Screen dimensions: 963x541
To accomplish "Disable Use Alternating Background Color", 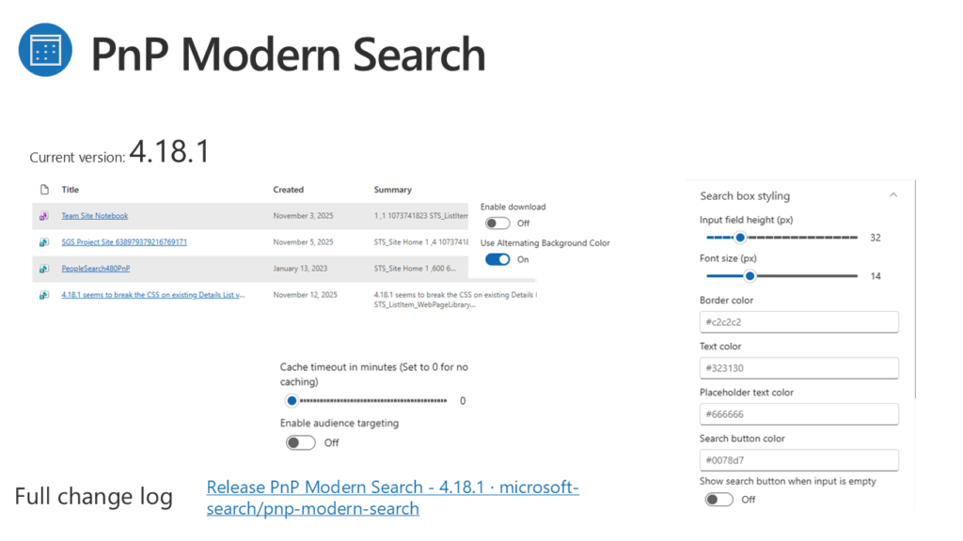I will pyautogui.click(x=497, y=259).
